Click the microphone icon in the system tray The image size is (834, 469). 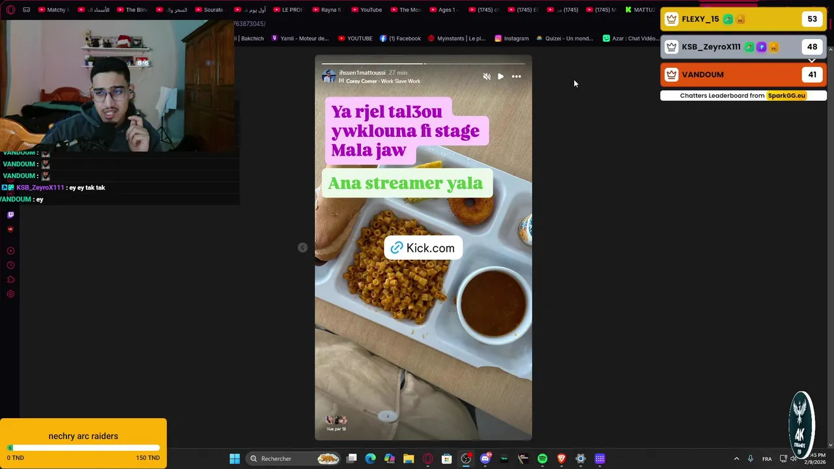coord(751,459)
